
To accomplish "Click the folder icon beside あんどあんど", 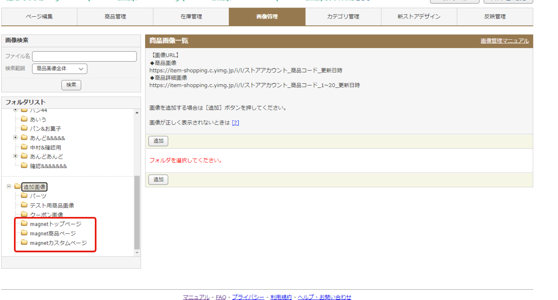I will click(x=24, y=157).
